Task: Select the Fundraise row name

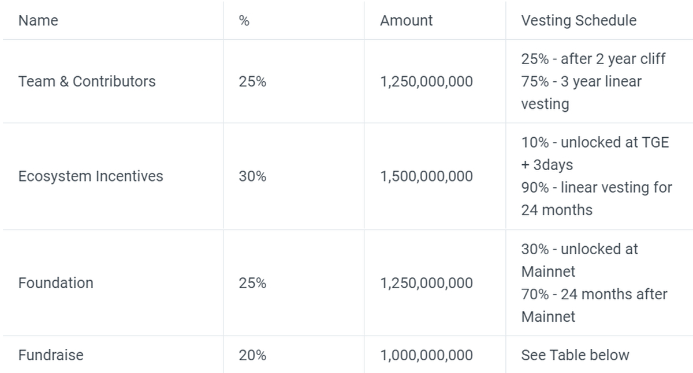Action: point(51,355)
